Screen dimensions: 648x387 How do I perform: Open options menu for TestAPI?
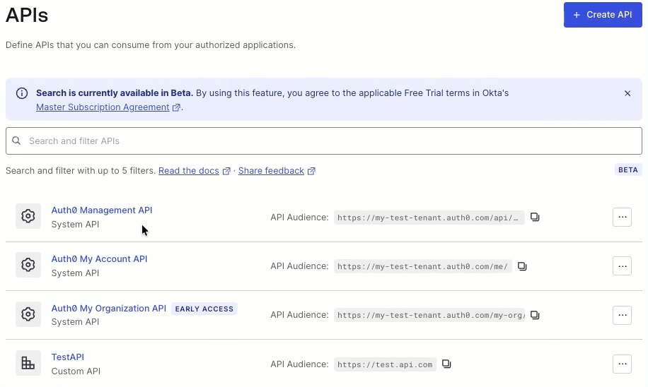coord(622,364)
